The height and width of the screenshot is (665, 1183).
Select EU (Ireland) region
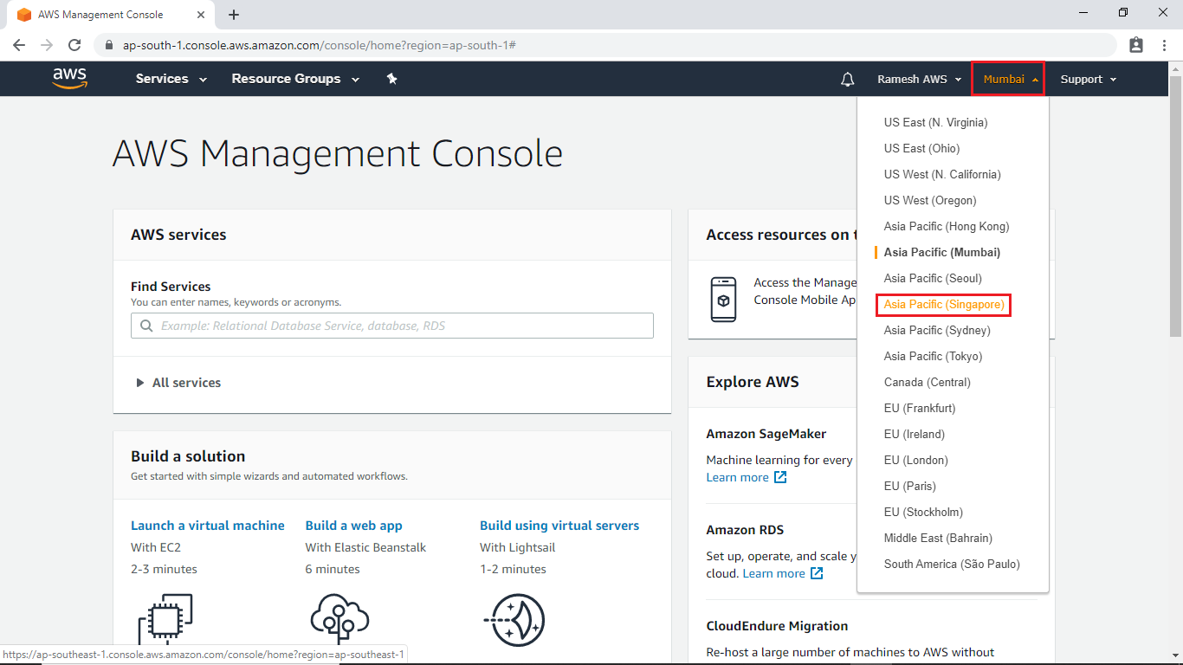point(915,435)
